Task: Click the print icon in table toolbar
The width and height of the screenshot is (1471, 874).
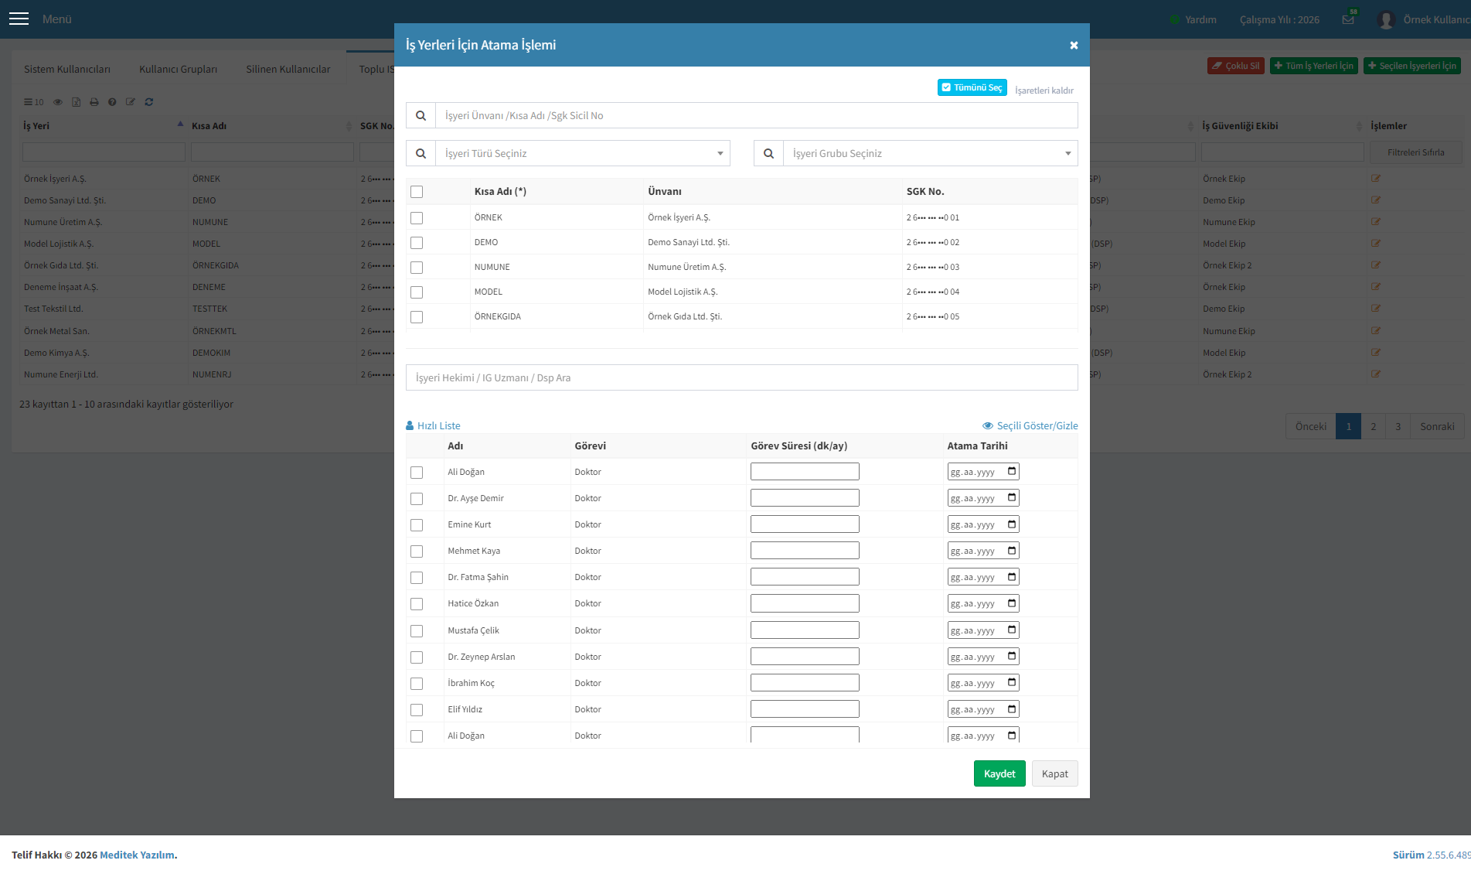Action: (94, 102)
